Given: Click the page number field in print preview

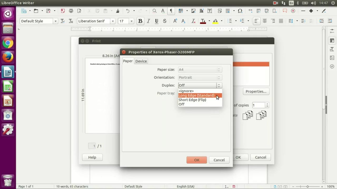Looking at the screenshot, I should pyautogui.click(x=92, y=146).
